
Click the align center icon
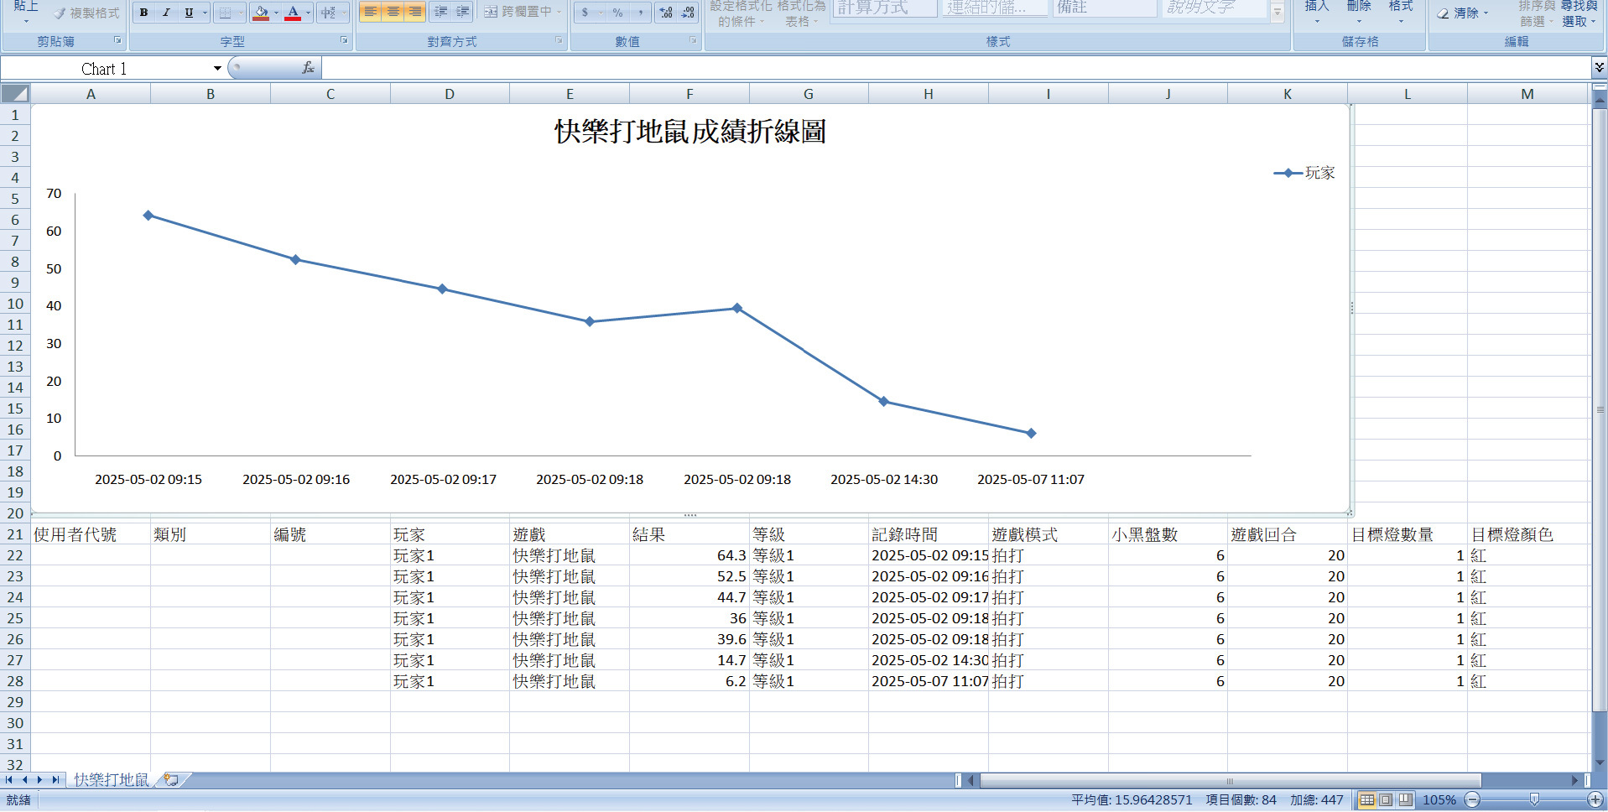coord(393,13)
